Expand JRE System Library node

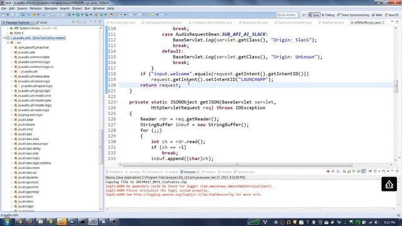(x=8, y=28)
